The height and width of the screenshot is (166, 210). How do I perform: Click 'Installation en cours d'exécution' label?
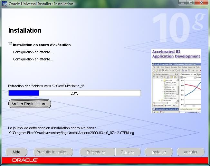click(x=42, y=45)
